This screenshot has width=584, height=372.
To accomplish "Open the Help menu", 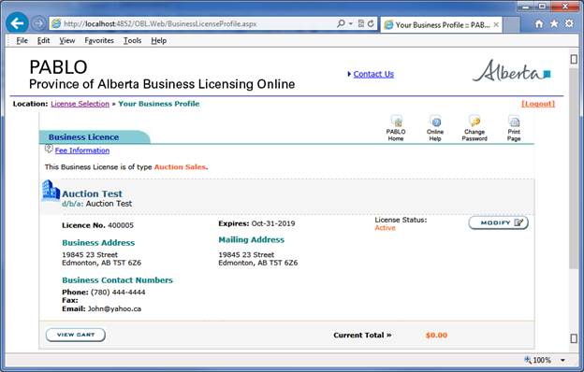I will [159, 40].
